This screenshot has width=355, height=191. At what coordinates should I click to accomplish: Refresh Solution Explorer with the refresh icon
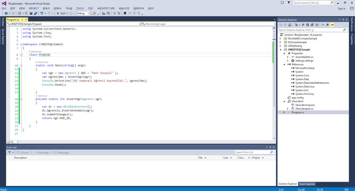coord(307,25)
